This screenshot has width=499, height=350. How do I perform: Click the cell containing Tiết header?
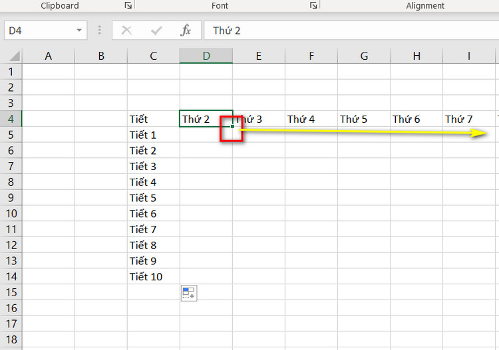(154, 119)
